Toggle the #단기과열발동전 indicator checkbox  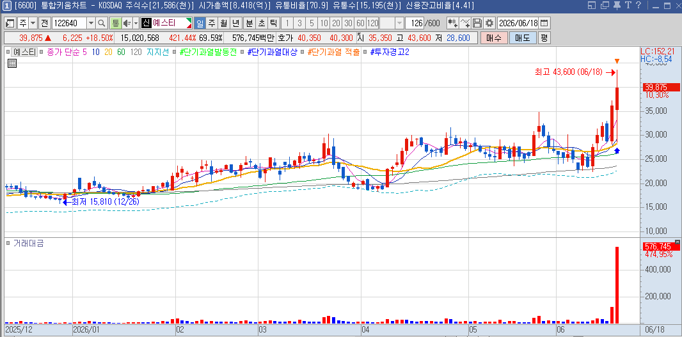[x=175, y=52]
